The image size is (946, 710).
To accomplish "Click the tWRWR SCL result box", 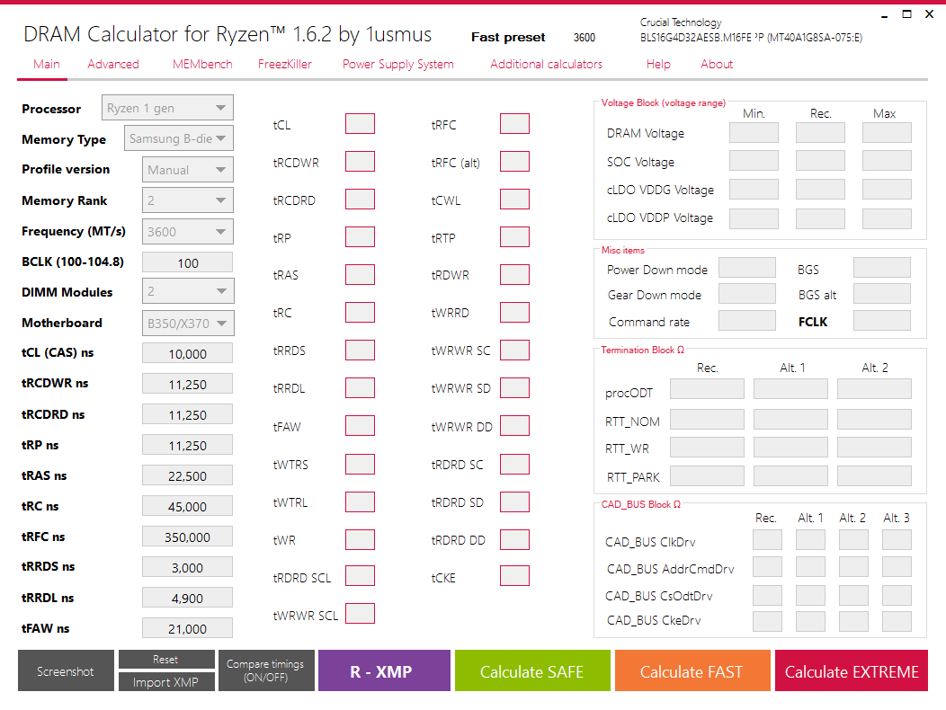I will [361, 614].
